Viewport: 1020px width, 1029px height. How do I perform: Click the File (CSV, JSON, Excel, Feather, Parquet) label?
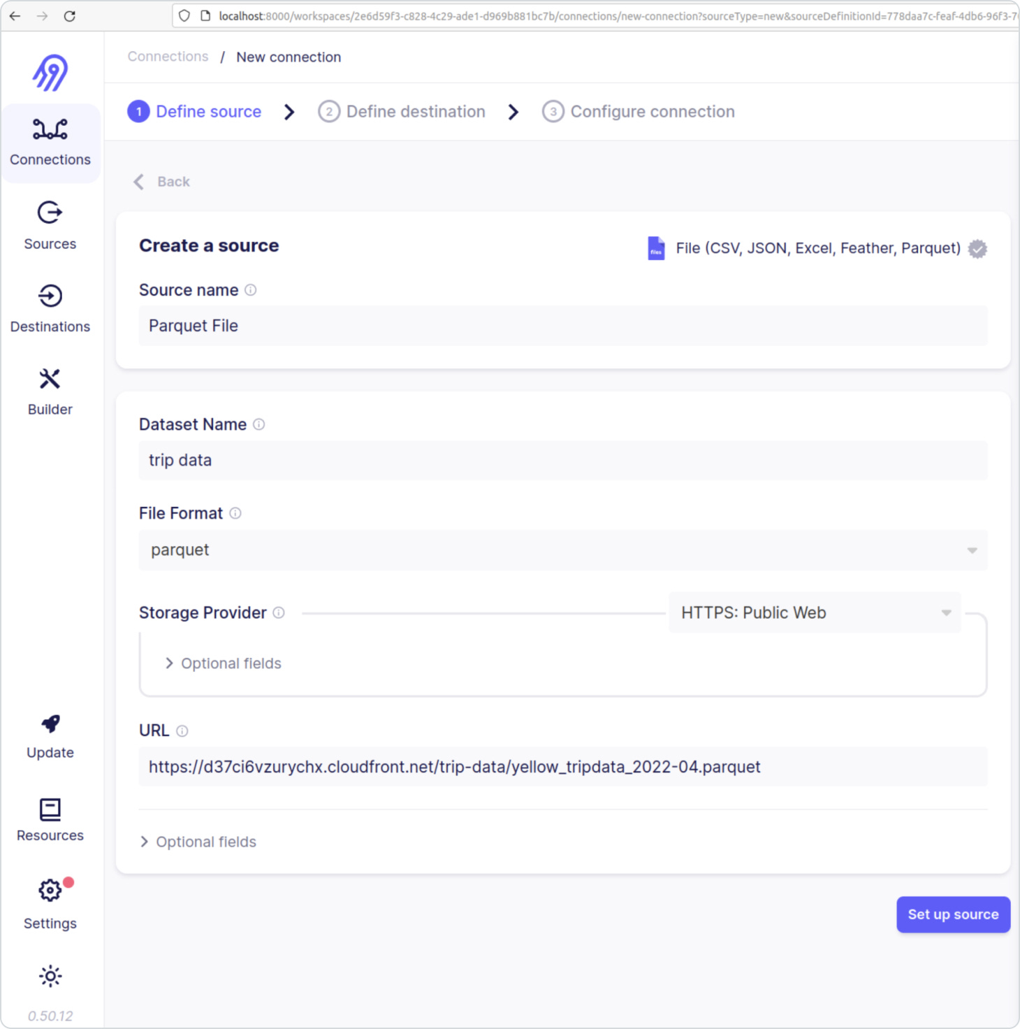click(818, 248)
